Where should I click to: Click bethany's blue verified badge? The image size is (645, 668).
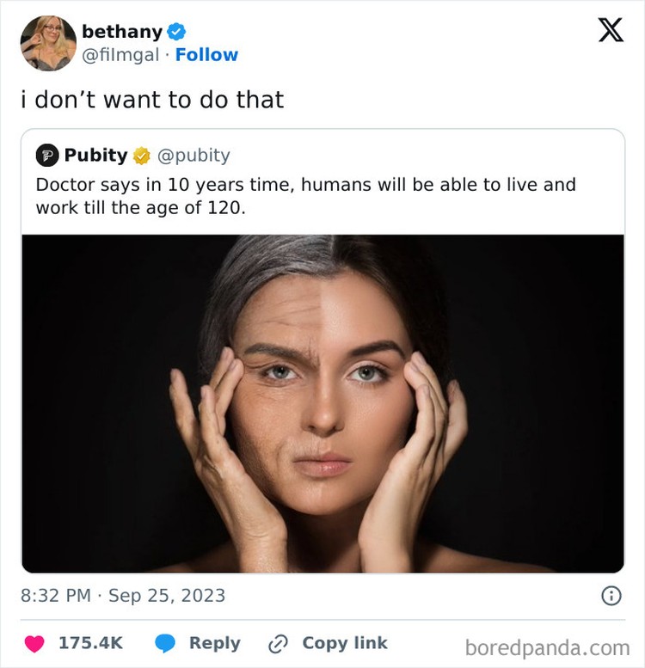(x=176, y=32)
